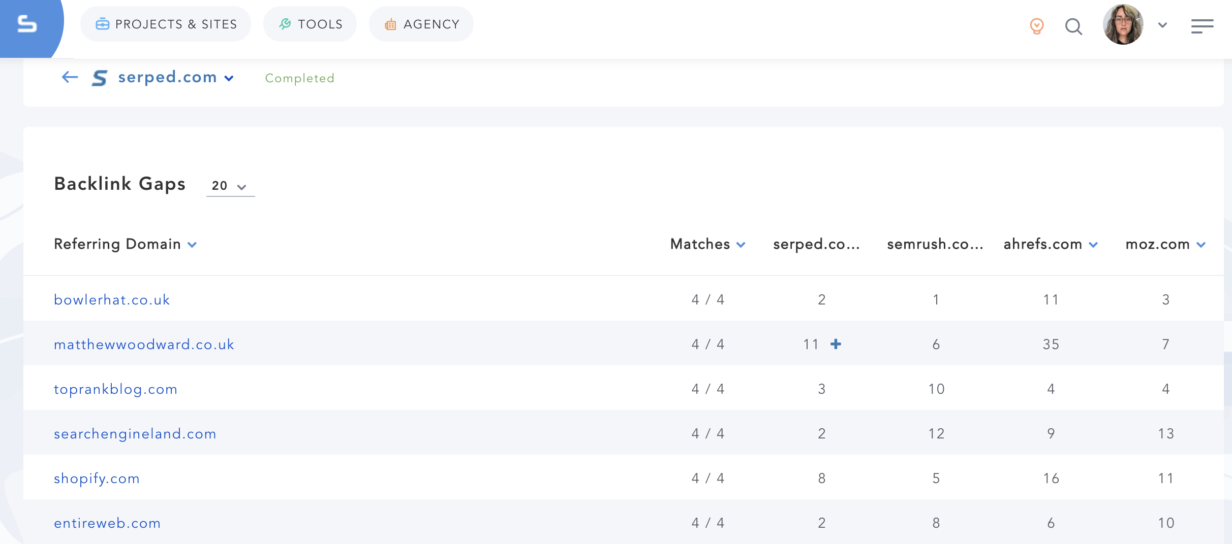Viewport: 1232px width, 544px height.
Task: Open the 20 rows-per-page dropdown
Action: [x=230, y=186]
